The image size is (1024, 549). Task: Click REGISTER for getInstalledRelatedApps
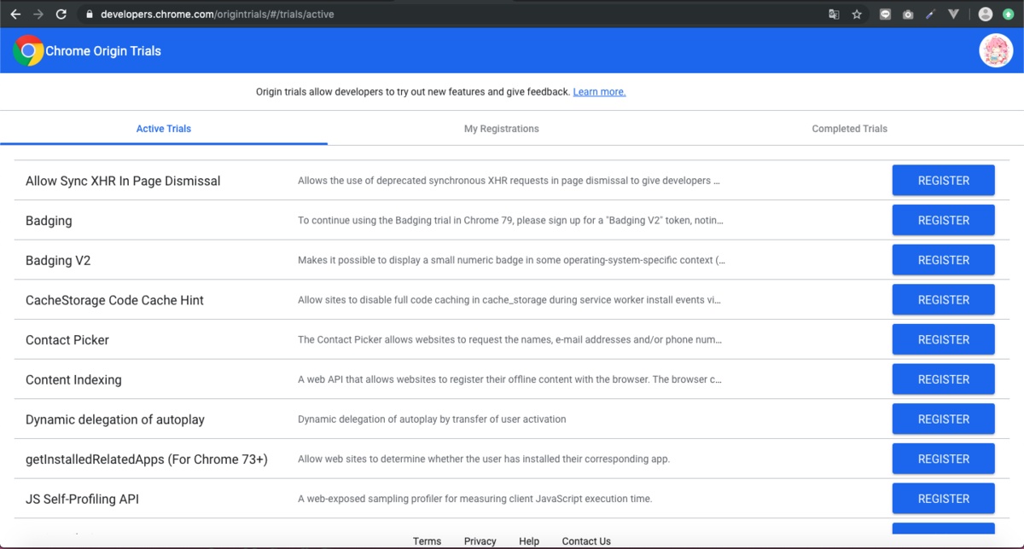click(x=943, y=459)
